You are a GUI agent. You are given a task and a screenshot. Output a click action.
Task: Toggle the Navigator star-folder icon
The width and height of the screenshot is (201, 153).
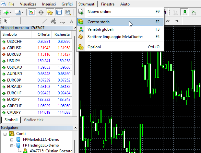[50, 13]
